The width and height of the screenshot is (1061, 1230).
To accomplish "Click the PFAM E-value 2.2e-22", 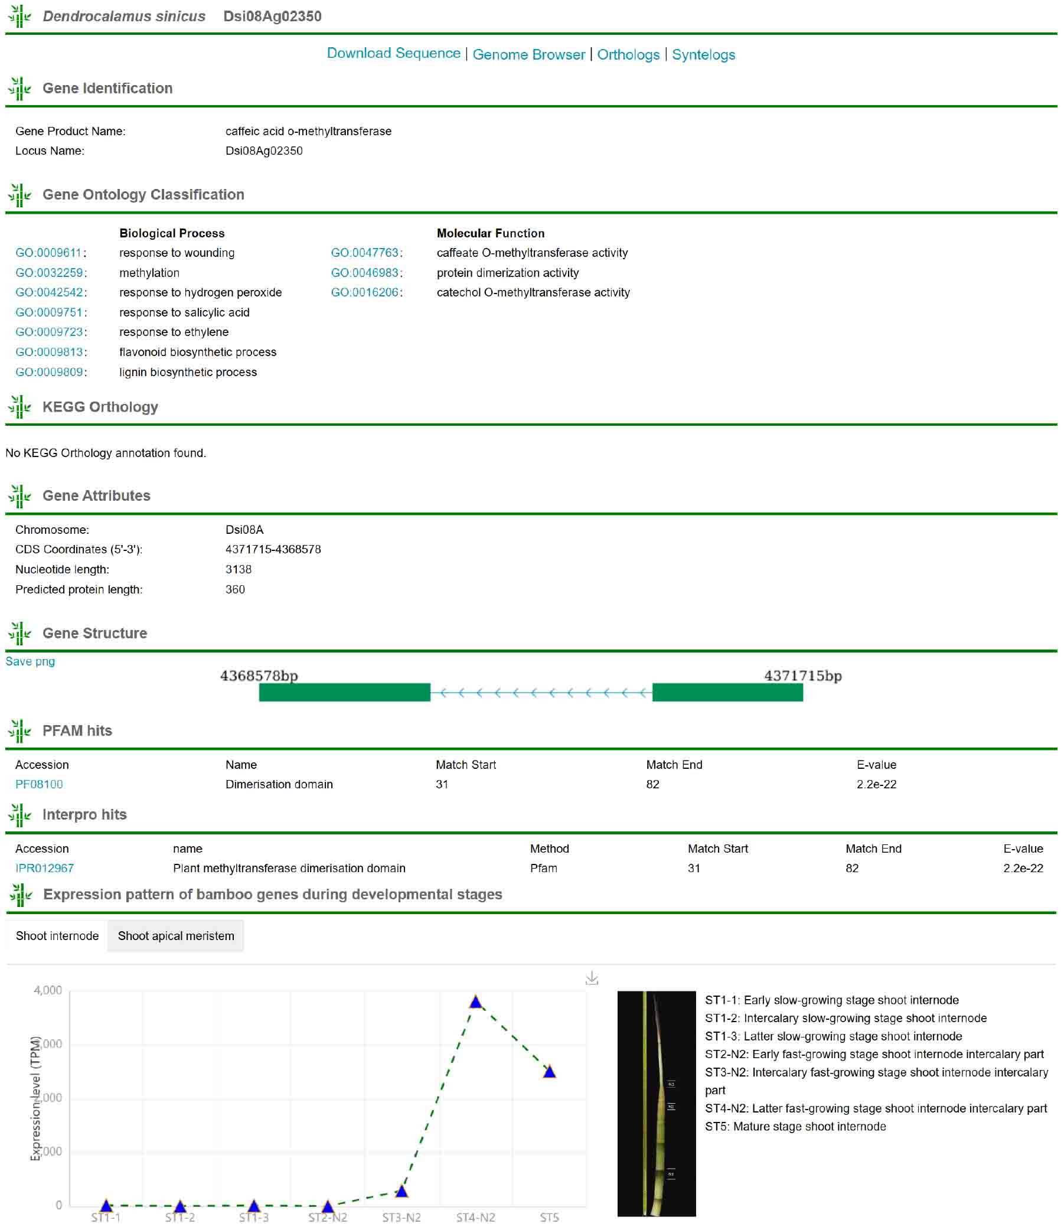I will click(876, 784).
